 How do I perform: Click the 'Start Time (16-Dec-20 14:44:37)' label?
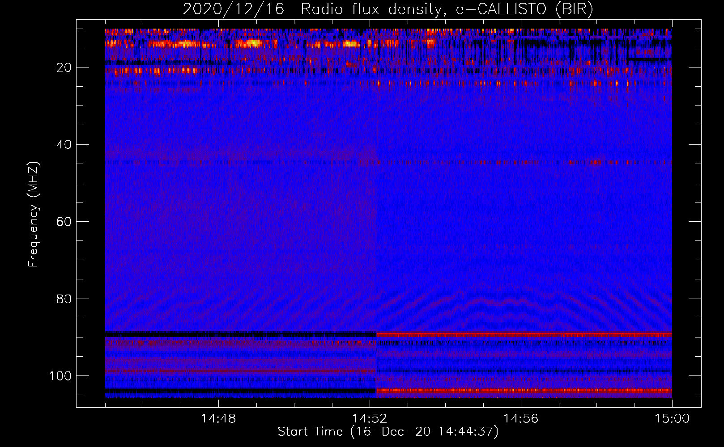tap(388, 432)
